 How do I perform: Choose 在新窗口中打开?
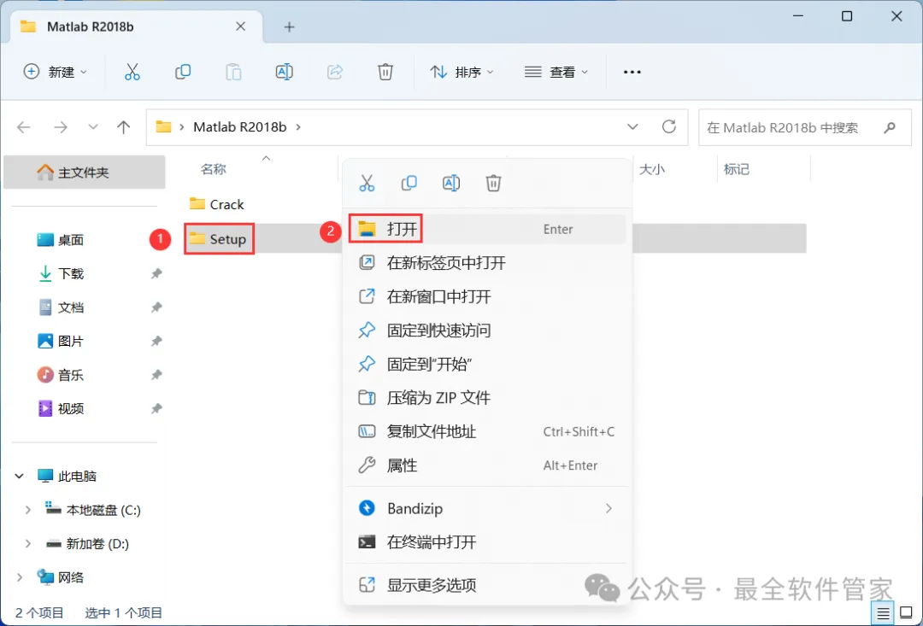[487, 296]
